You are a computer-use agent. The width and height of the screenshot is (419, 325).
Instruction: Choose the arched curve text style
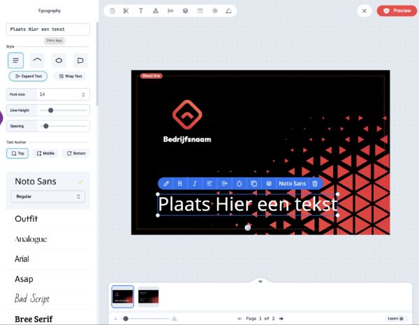point(38,60)
